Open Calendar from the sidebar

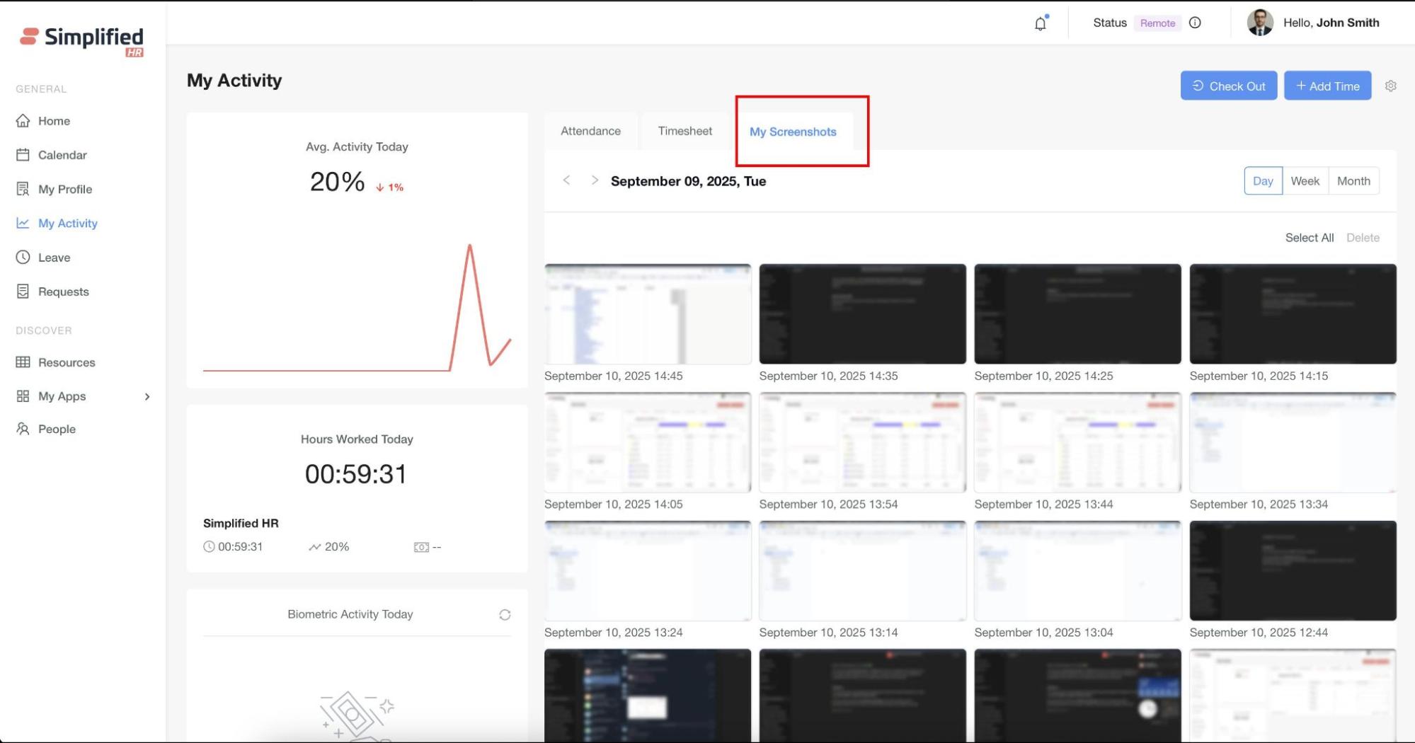click(x=62, y=155)
